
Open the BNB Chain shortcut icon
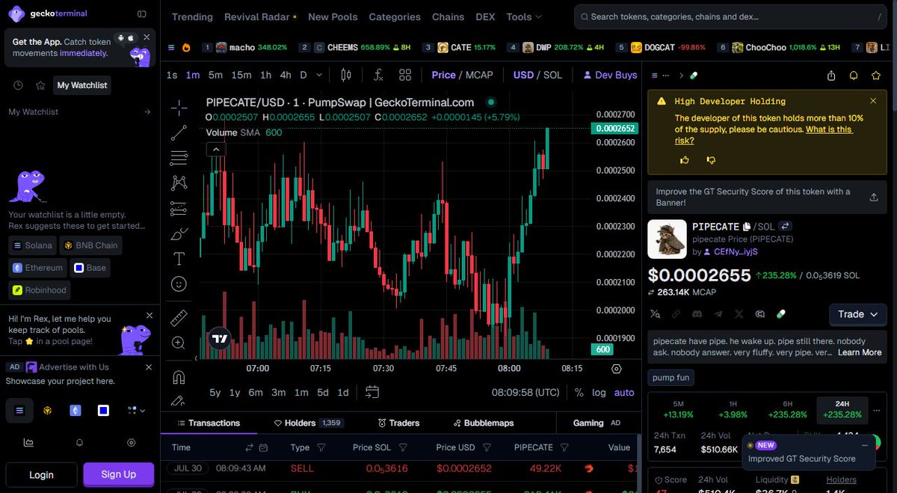point(47,410)
